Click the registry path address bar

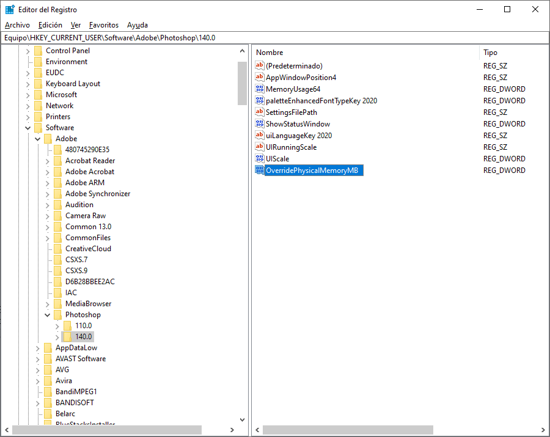pos(274,37)
